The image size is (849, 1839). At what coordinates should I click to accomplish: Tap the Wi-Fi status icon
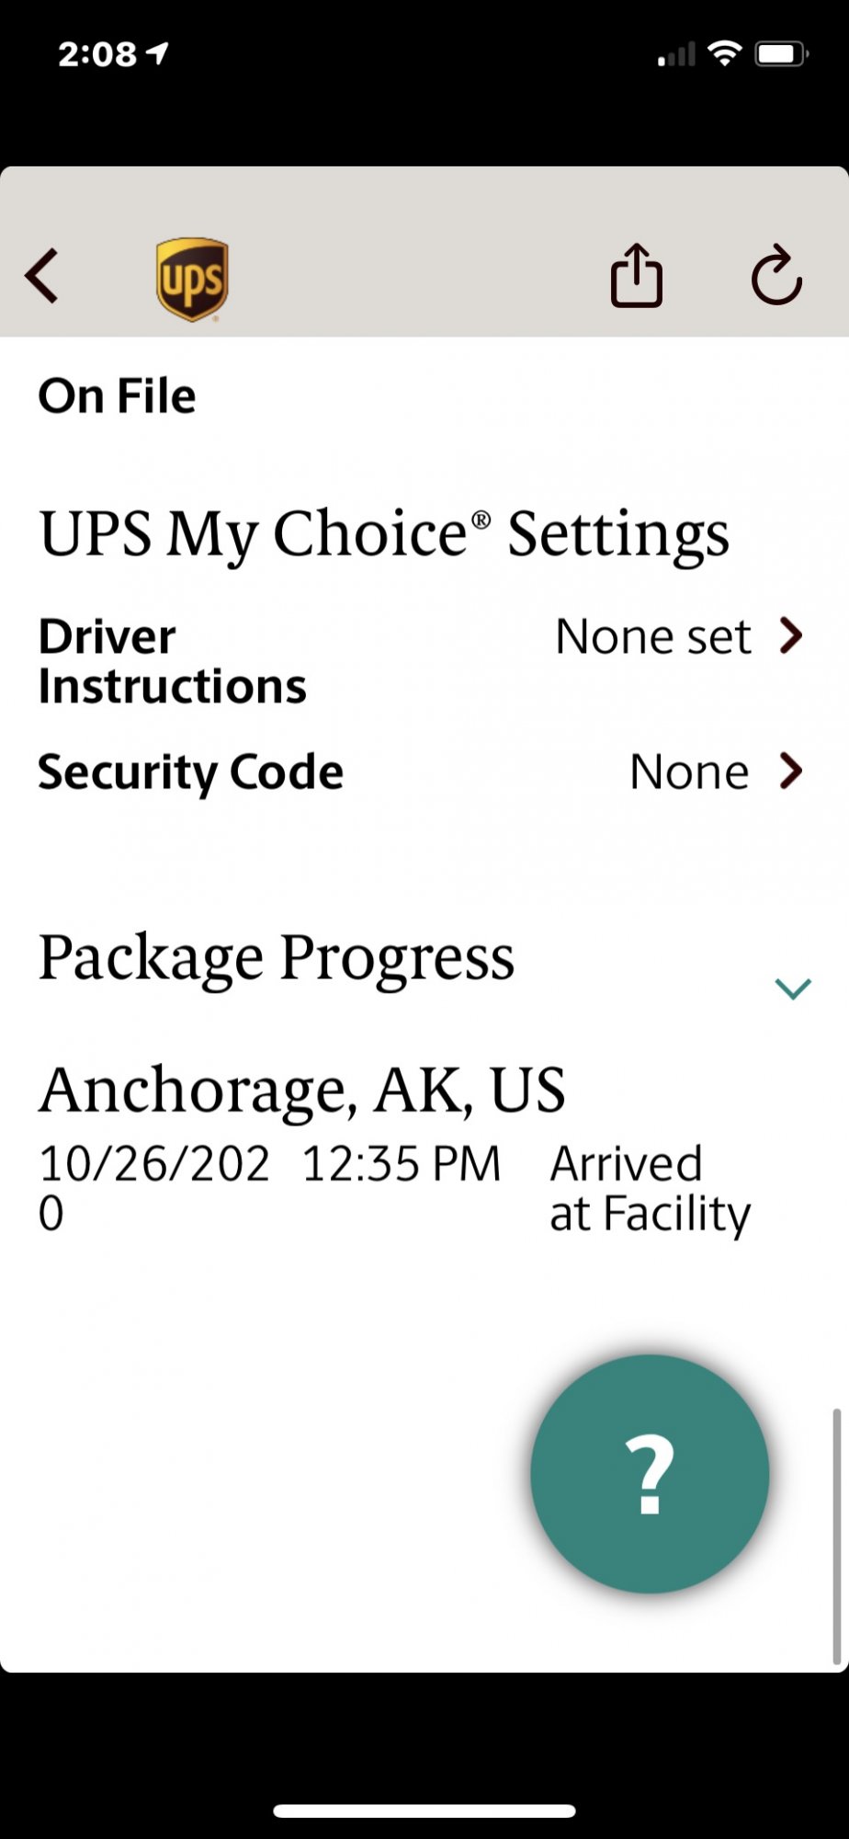tap(725, 54)
